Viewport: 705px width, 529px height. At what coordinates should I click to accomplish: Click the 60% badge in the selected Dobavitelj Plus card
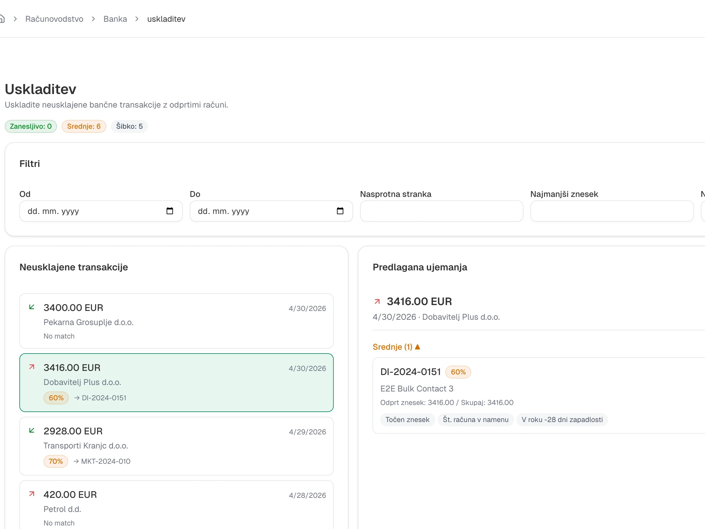[56, 398]
